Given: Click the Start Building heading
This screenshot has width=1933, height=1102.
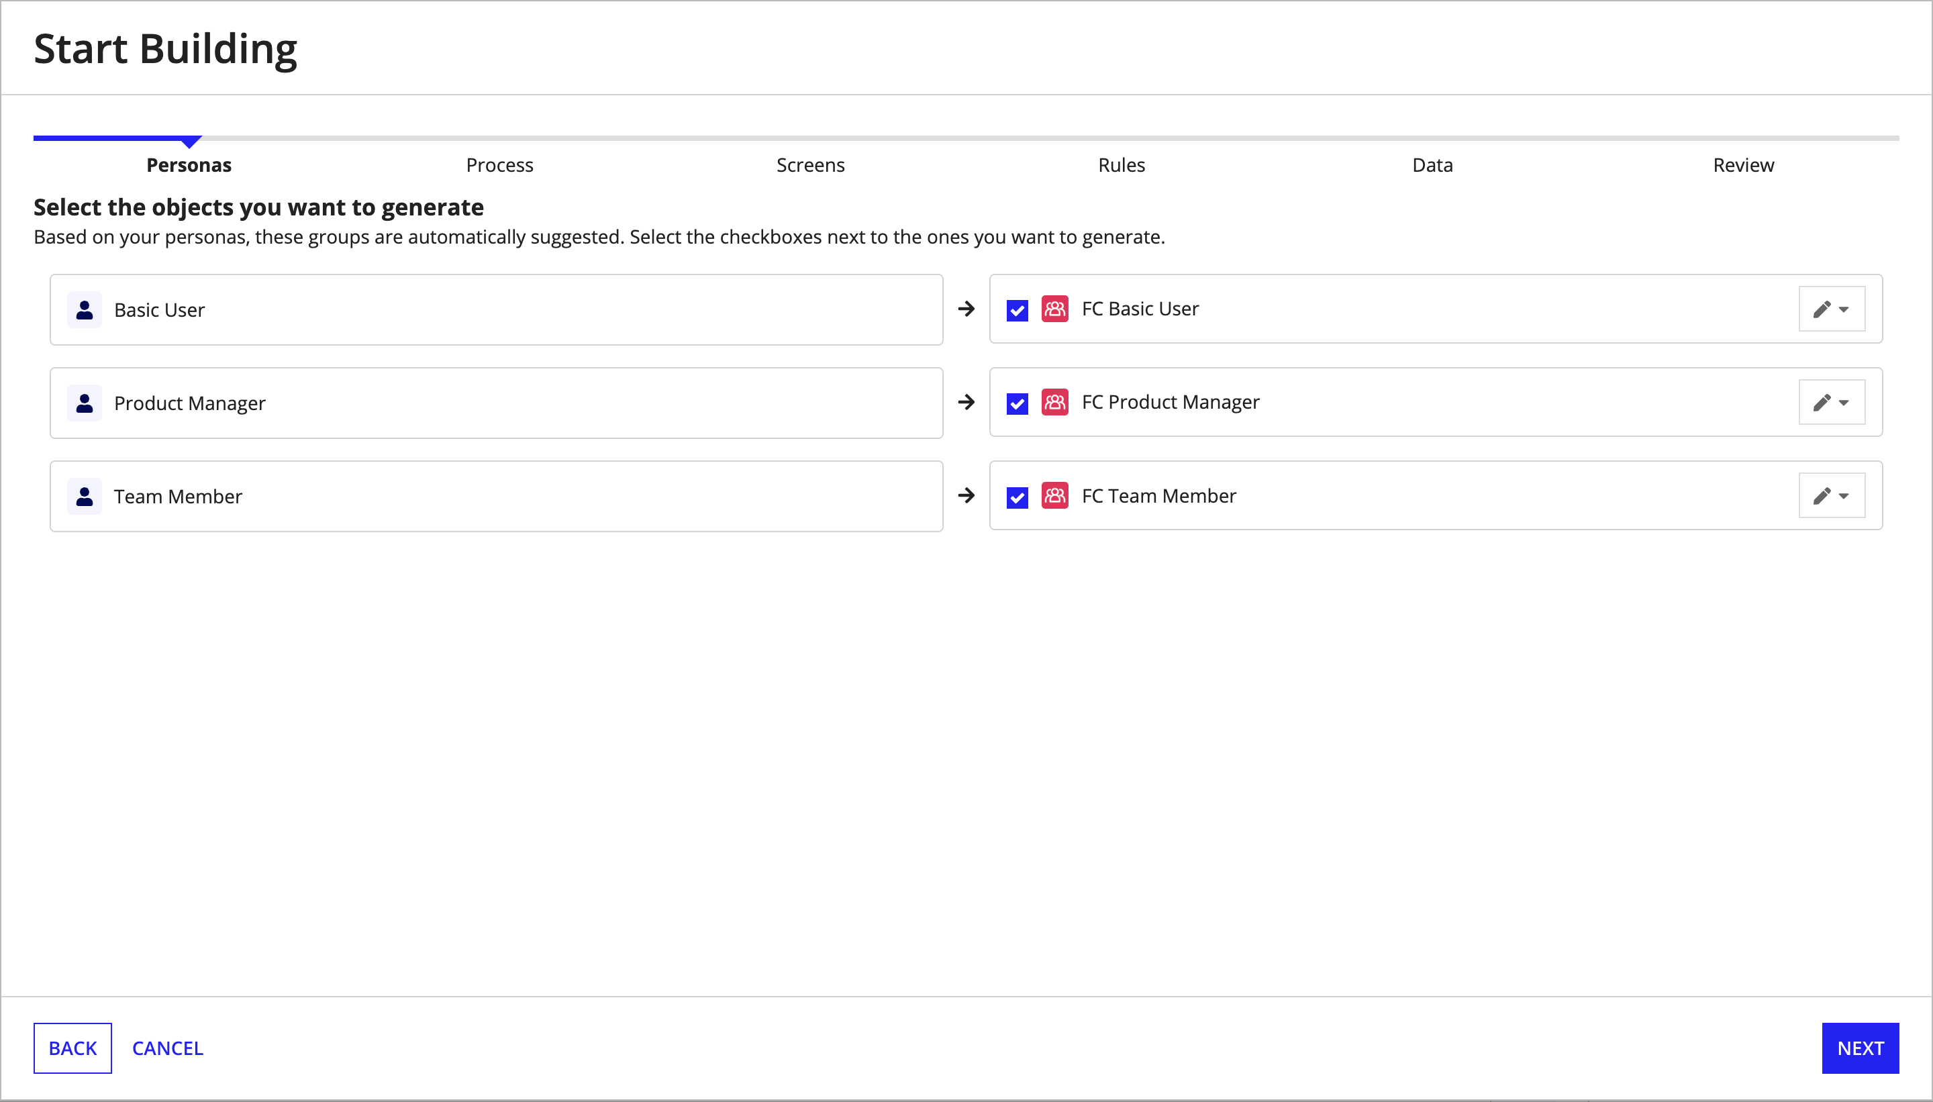Looking at the screenshot, I should pos(166,48).
